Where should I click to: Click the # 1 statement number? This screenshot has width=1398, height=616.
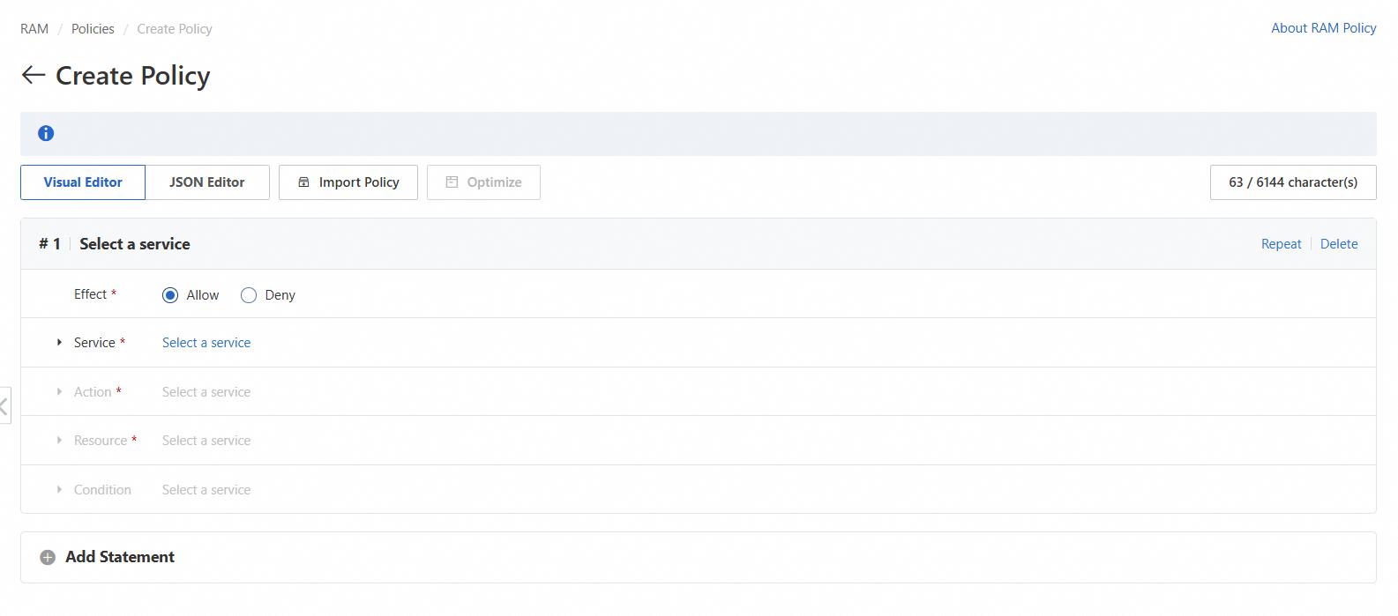click(49, 244)
